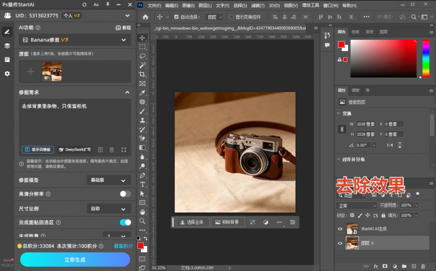436x271 pixels.
Task: Open the 获取积分 link
Action: (x=123, y=246)
